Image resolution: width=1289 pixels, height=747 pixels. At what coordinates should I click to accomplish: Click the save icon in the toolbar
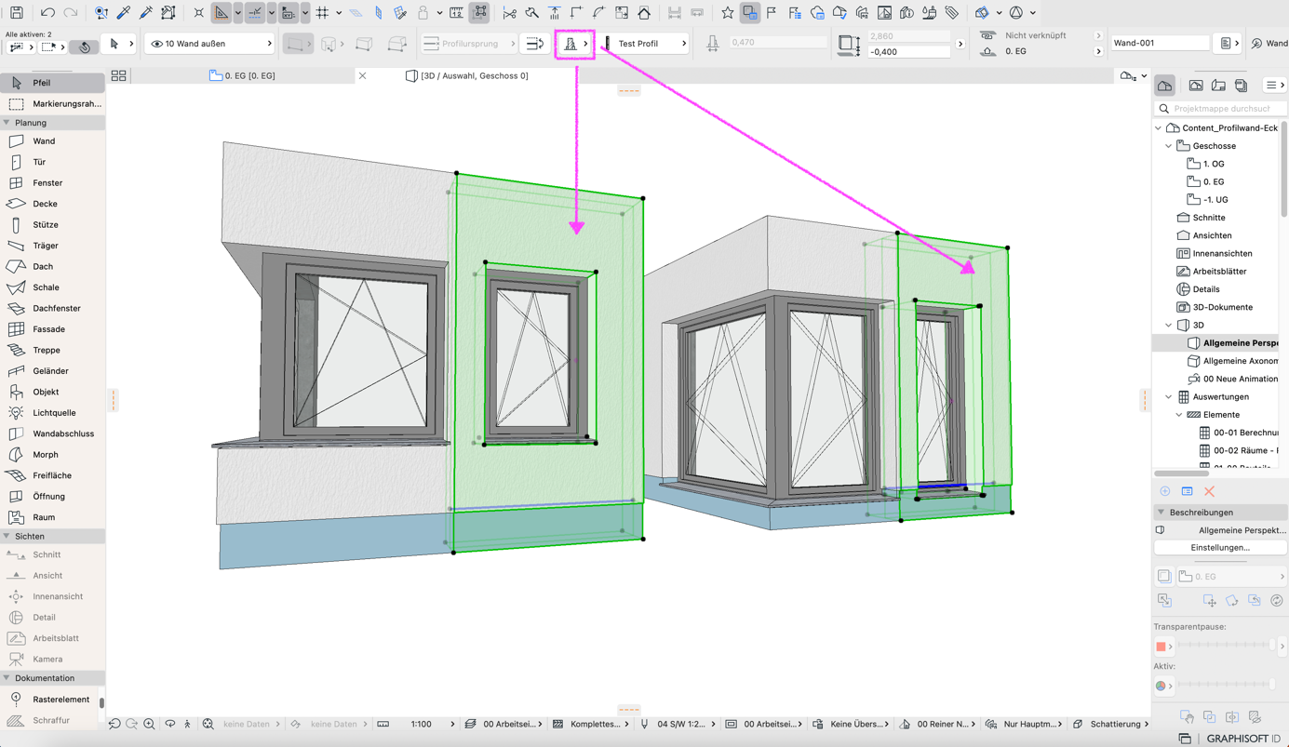click(17, 13)
